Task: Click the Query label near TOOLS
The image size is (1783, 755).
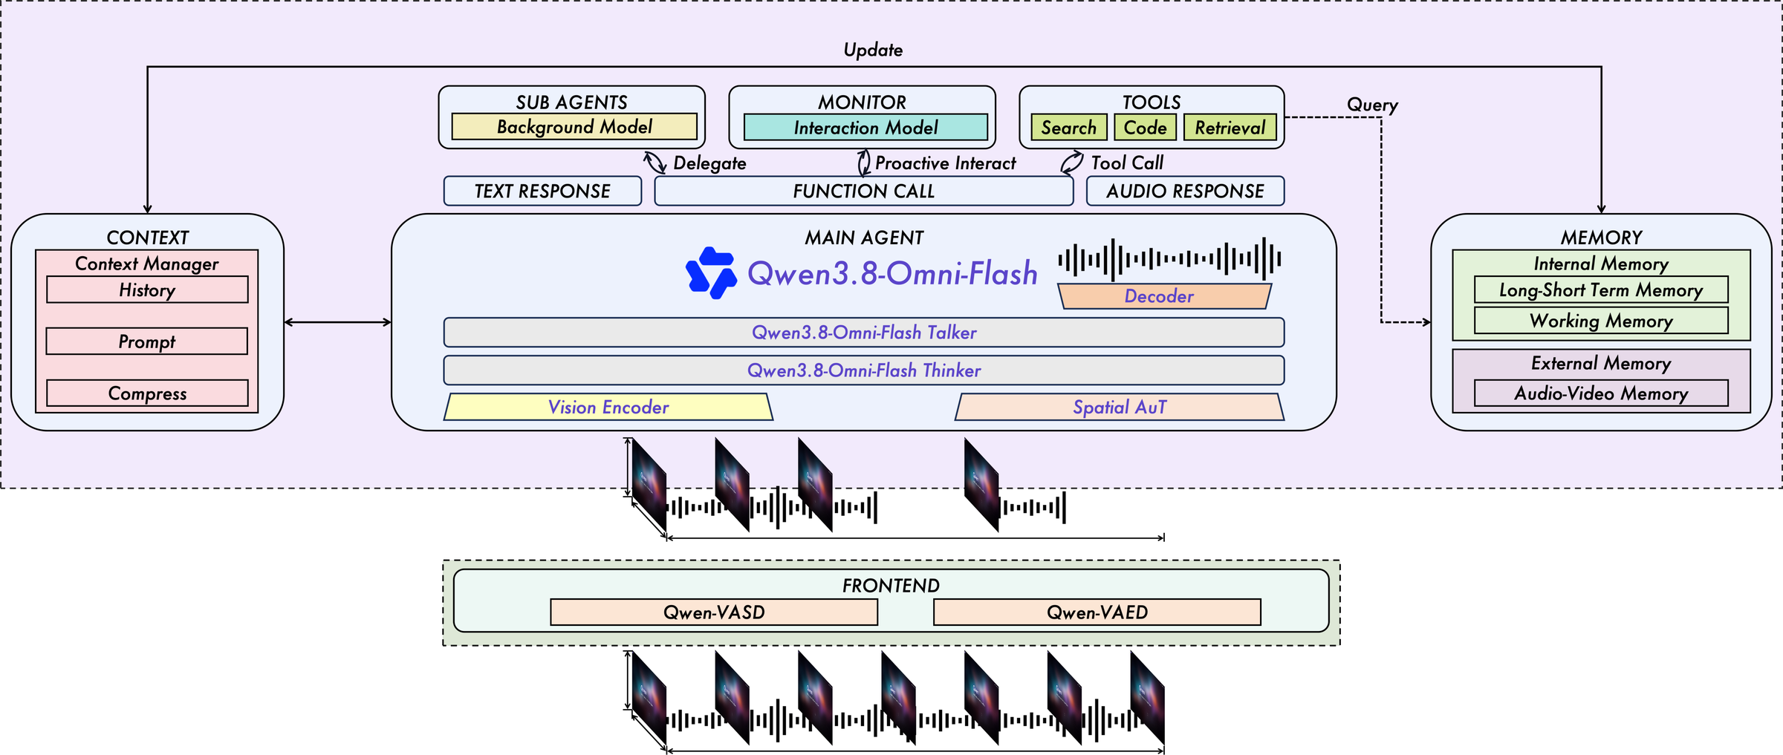Action: [1372, 105]
